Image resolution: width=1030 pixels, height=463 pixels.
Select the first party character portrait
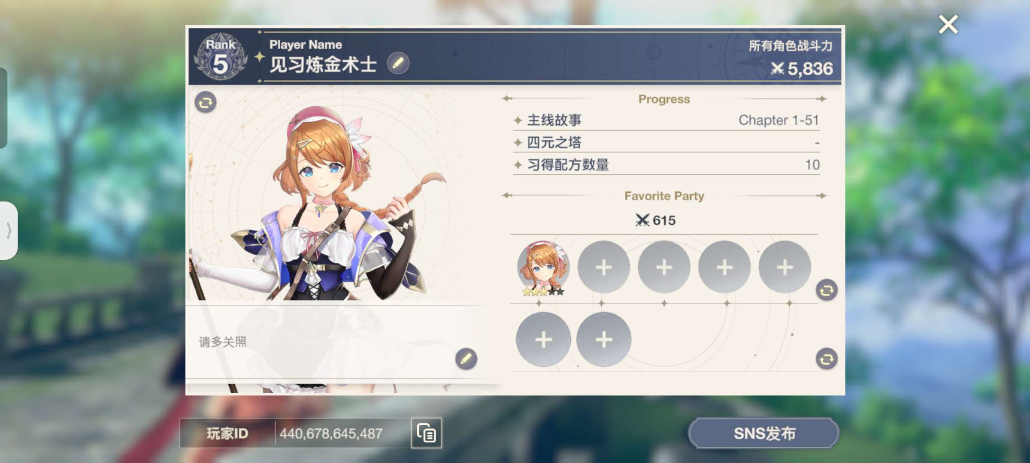pos(543,268)
